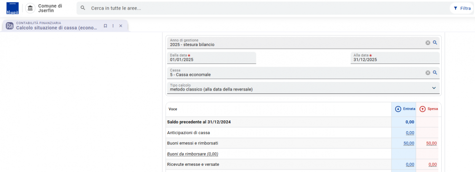Look up Cassa using magnifier icon
Viewport: 475px width, 172px height.
pyautogui.click(x=435, y=73)
